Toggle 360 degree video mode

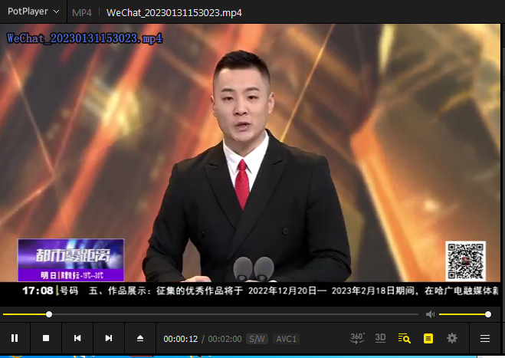pos(357,338)
